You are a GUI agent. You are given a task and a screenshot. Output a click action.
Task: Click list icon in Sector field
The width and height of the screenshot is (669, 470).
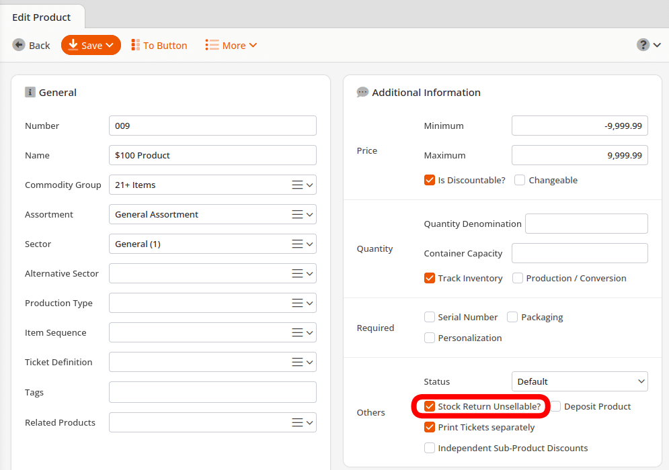297,244
